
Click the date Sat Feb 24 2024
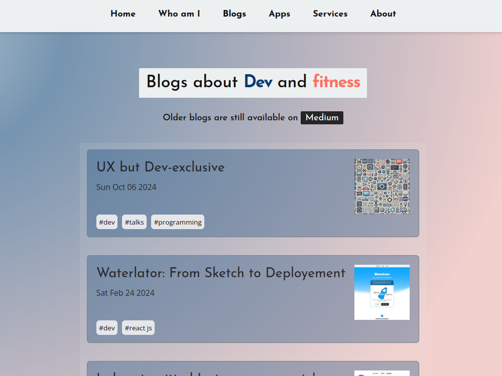125,293
